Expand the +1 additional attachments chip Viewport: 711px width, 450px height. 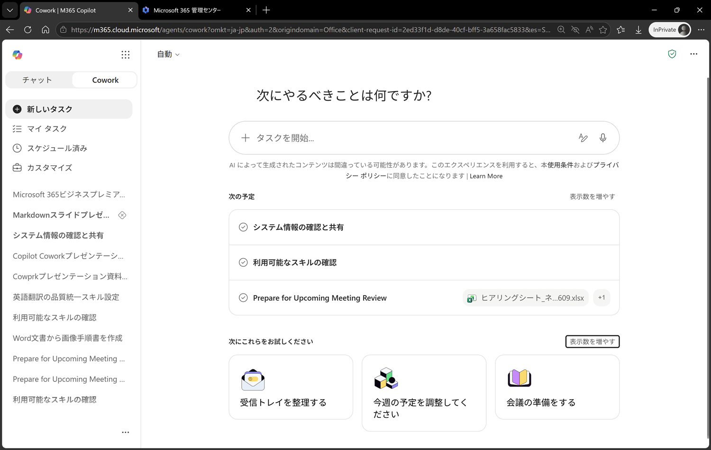click(602, 298)
